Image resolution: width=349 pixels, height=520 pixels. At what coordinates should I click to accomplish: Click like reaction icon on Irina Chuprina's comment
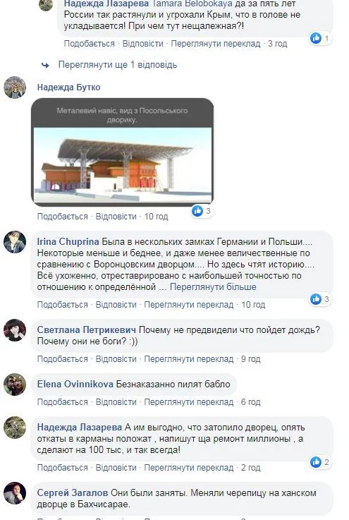click(316, 298)
